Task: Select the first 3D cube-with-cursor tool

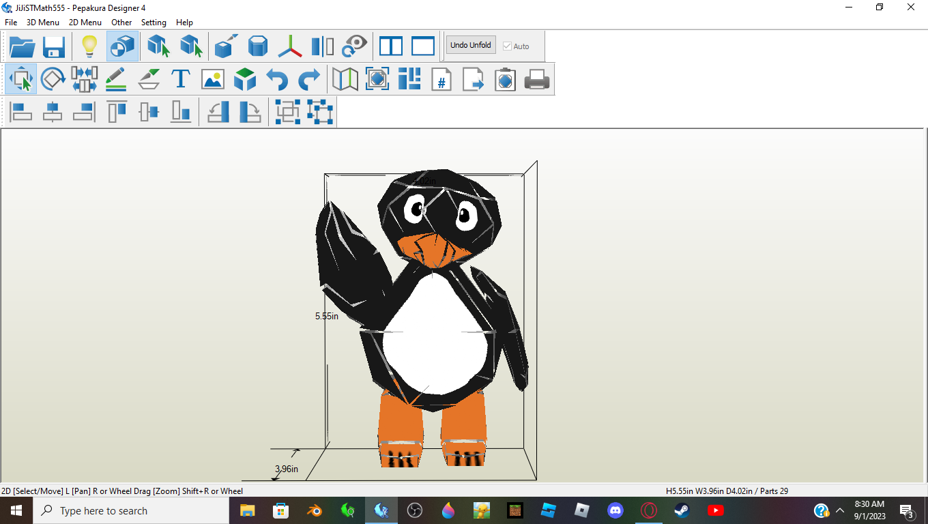Action: click(158, 46)
